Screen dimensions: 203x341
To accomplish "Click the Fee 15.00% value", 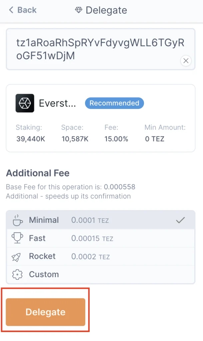I will point(116,139).
